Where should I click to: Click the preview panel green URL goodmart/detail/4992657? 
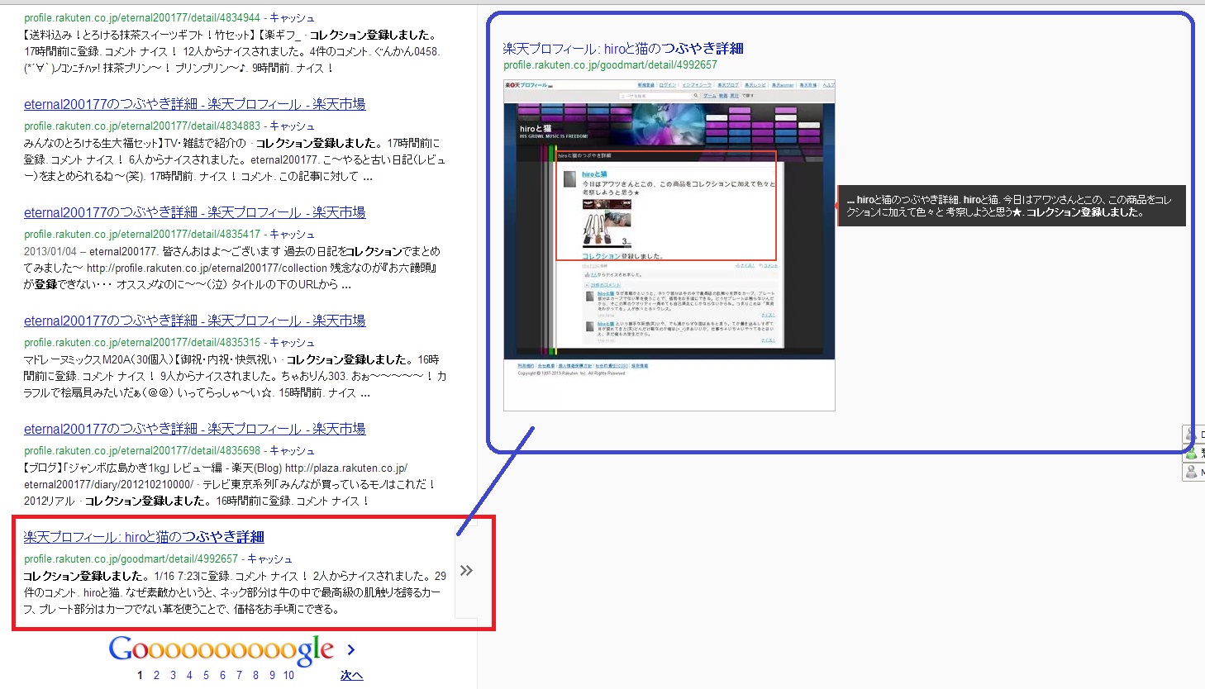610,65
